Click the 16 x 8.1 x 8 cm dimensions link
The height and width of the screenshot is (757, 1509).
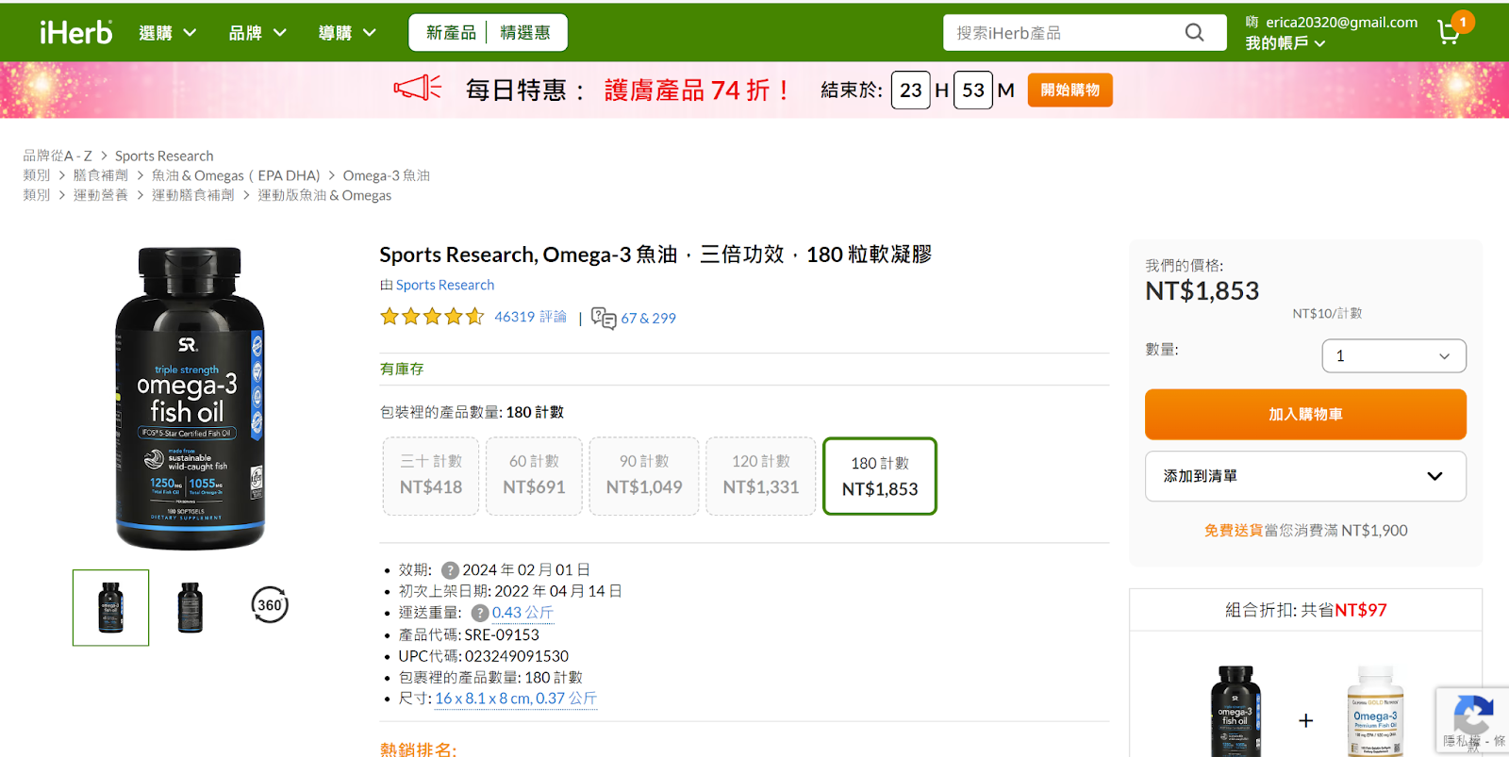tap(516, 699)
